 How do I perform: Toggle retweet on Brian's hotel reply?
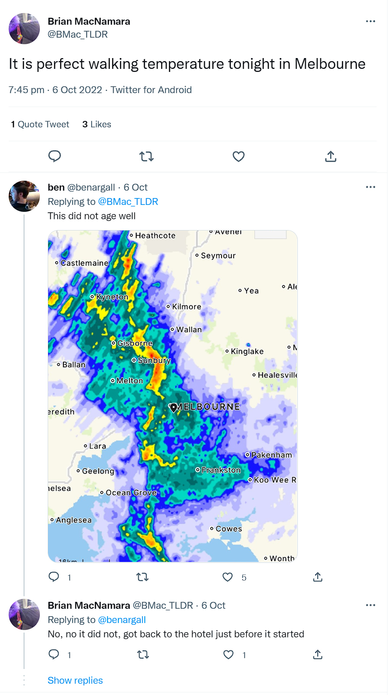coord(143,655)
